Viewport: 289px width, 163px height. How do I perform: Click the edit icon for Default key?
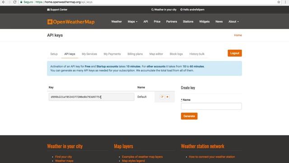tap(162, 97)
